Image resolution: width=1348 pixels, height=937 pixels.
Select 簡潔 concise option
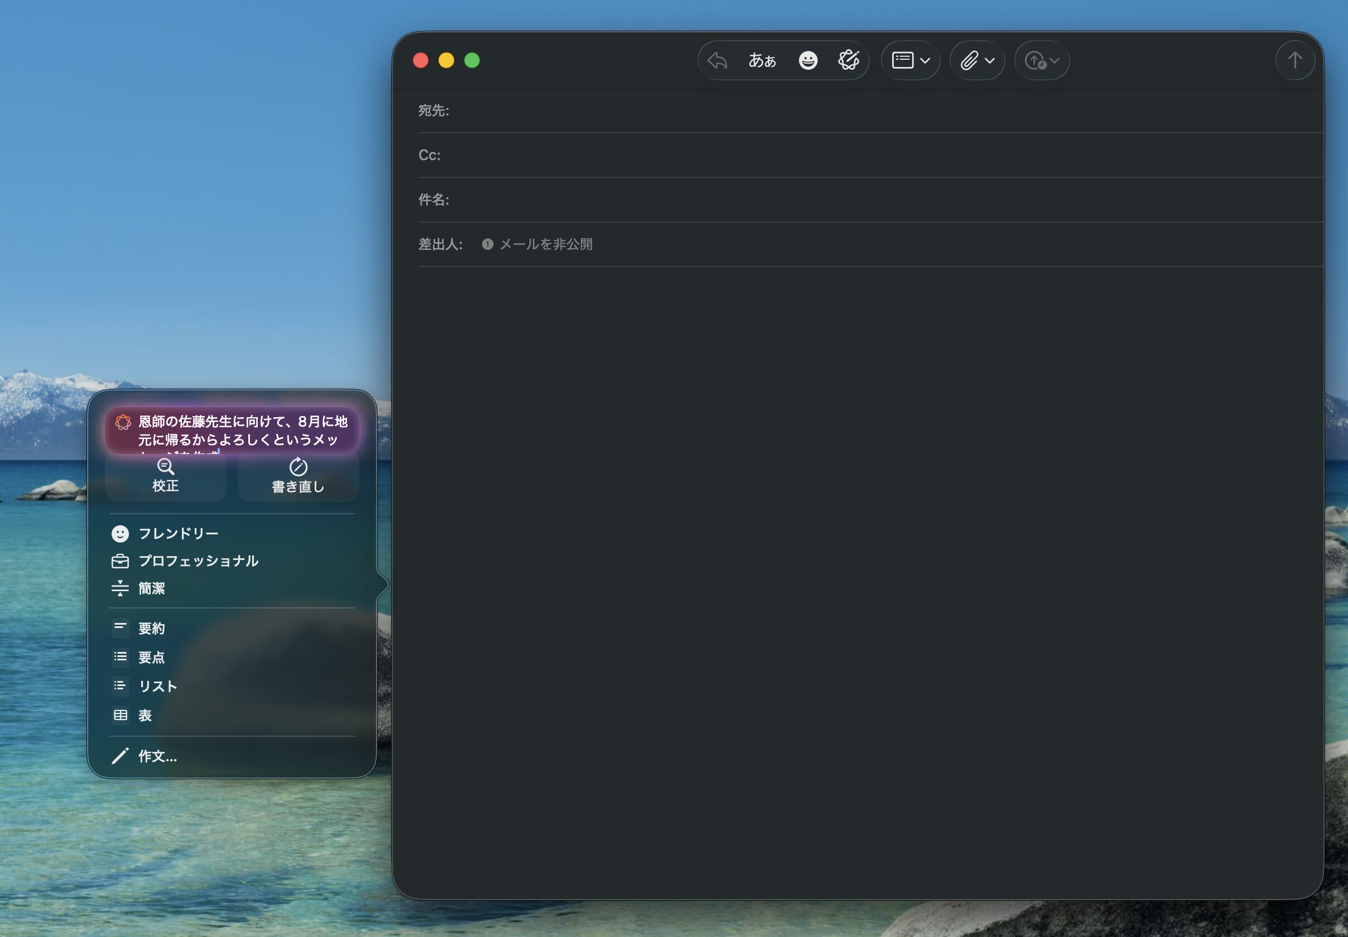point(232,588)
